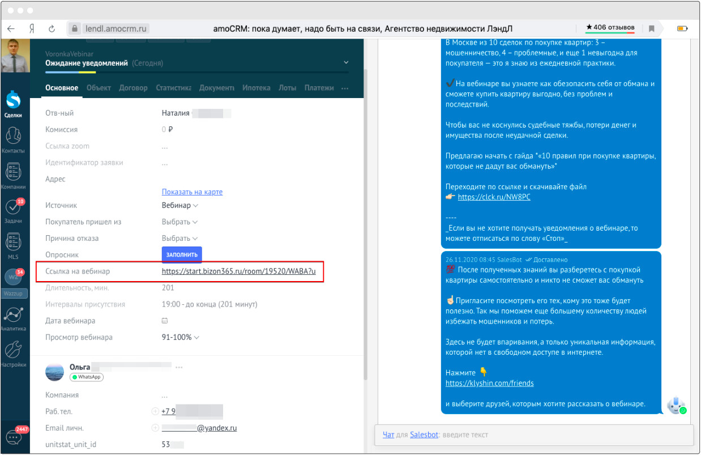Open the Источник Вебинар dropdown
Image resolution: width=701 pixels, height=455 pixels.
pyautogui.click(x=180, y=206)
